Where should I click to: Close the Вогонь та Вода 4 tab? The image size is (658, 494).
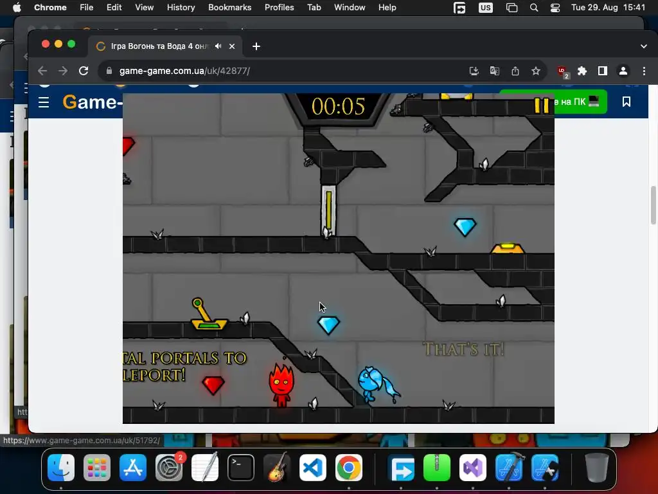(x=231, y=46)
